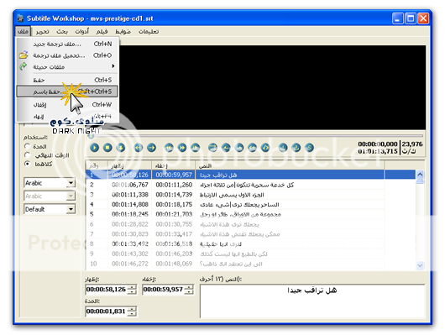Open the تعليمات menu

point(149,32)
